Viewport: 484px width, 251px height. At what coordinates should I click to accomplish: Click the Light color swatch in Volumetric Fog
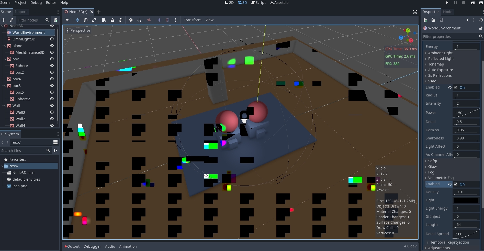tap(466, 201)
